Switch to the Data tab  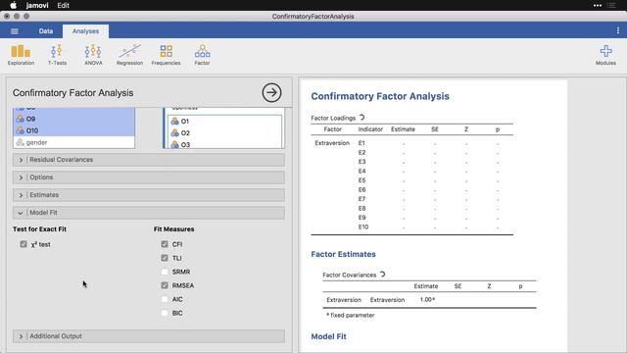pos(46,31)
